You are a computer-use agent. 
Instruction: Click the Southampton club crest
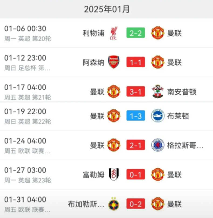point(158,91)
